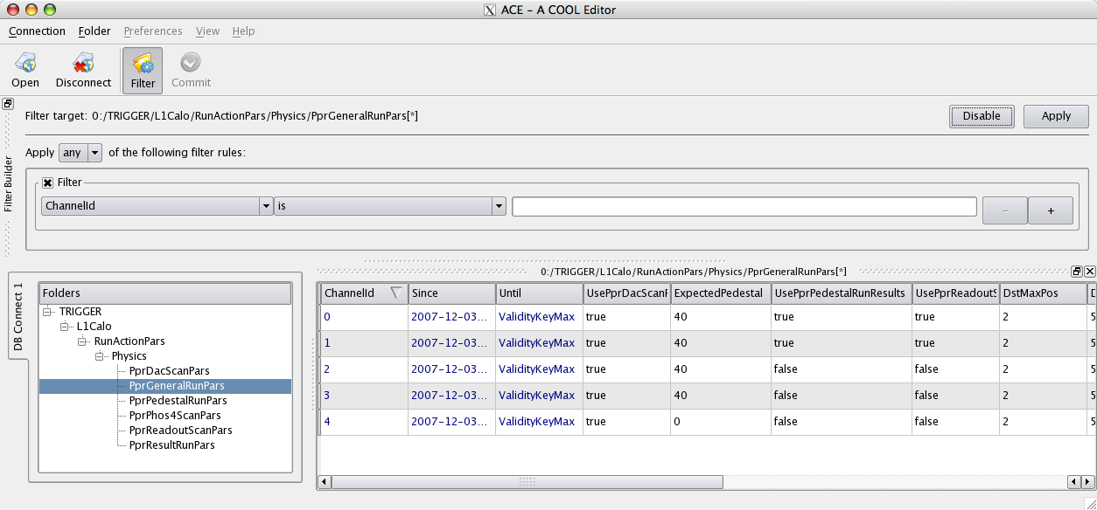Image resolution: width=1097 pixels, height=510 pixels.
Task: Select PprPhos4ScanPars folder
Action: click(x=174, y=416)
